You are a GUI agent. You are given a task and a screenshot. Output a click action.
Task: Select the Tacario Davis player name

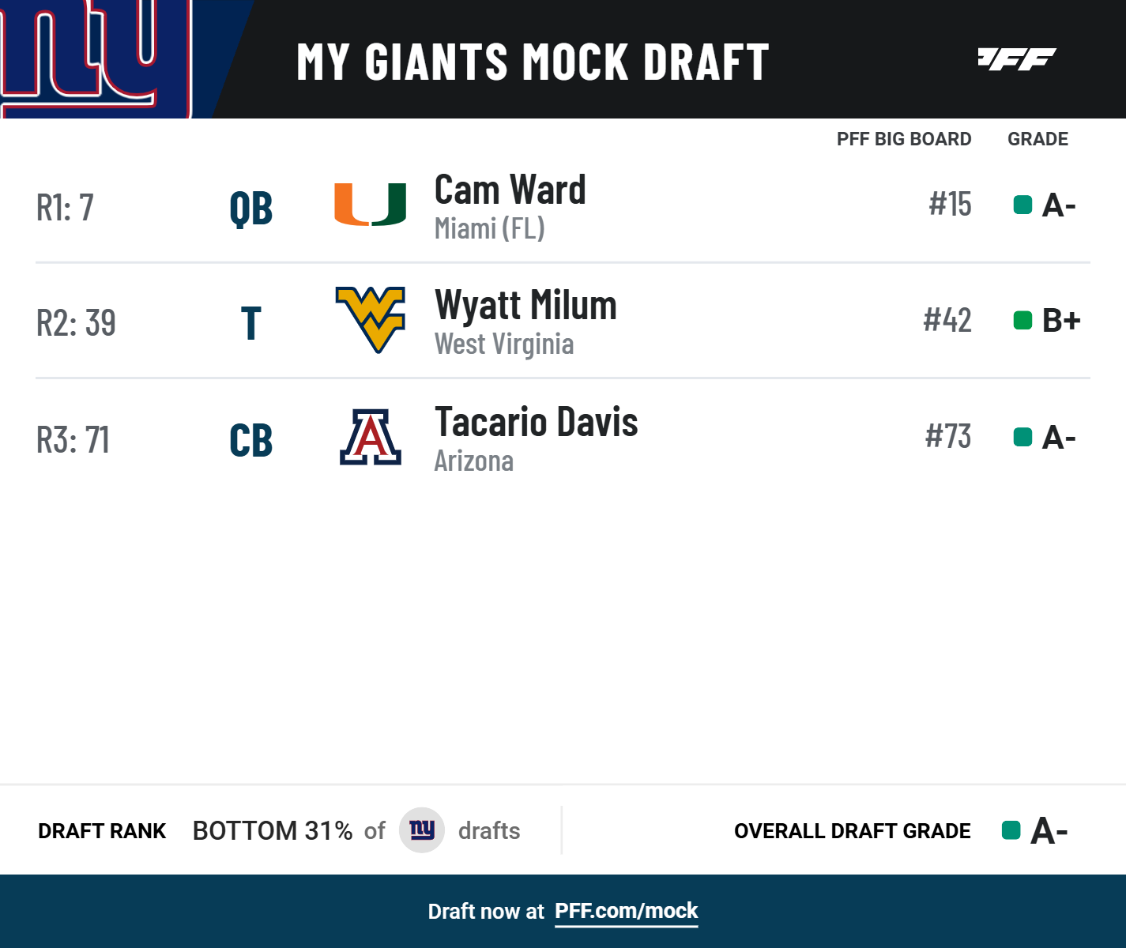click(536, 422)
